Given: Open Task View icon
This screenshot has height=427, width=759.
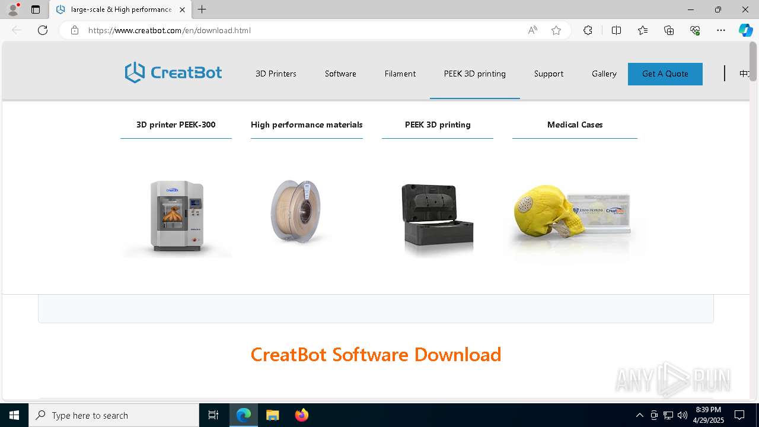Looking at the screenshot, I should [213, 415].
